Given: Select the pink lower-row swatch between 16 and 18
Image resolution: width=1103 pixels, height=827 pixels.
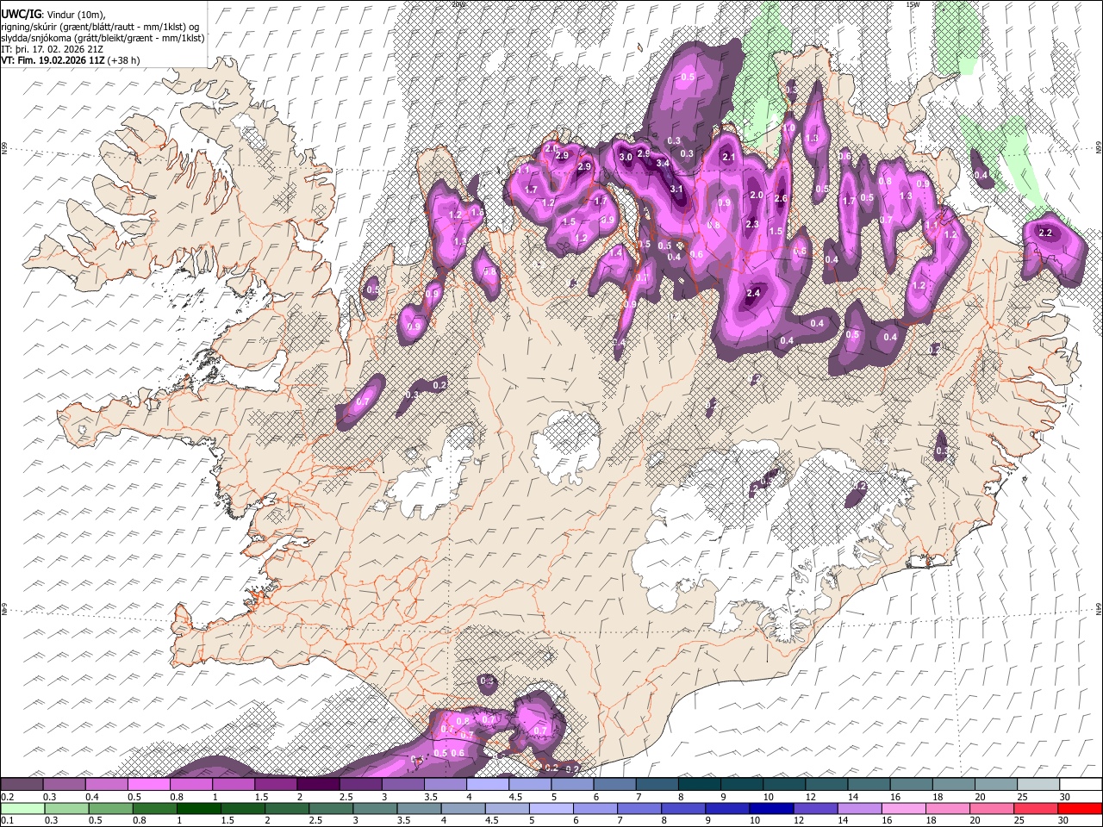Looking at the screenshot, I should click(905, 808).
